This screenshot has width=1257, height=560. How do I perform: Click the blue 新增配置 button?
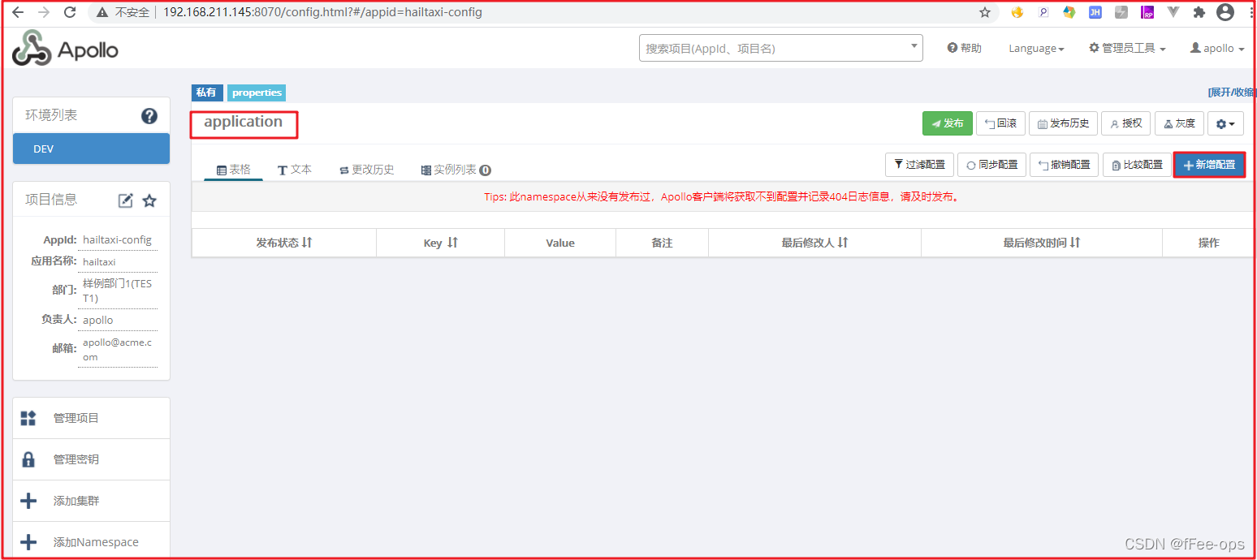tap(1209, 165)
